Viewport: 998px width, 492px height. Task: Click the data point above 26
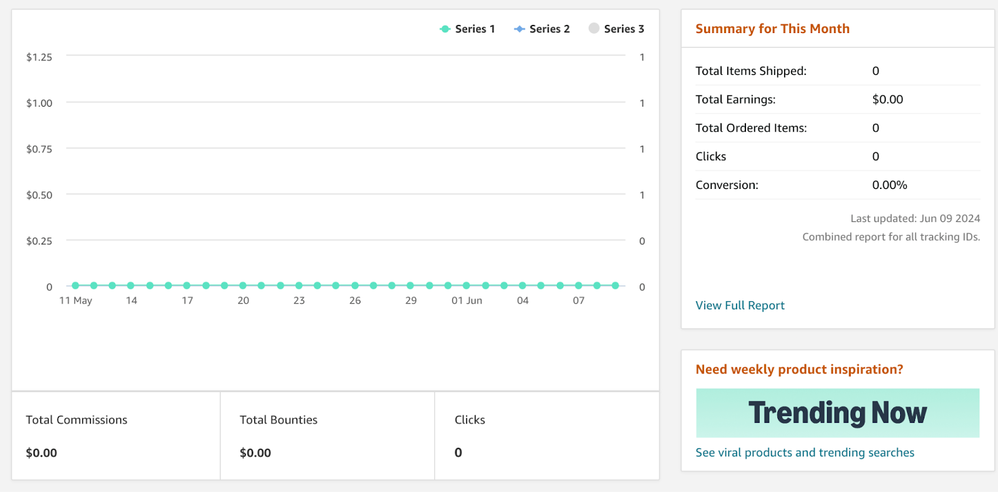pos(355,286)
